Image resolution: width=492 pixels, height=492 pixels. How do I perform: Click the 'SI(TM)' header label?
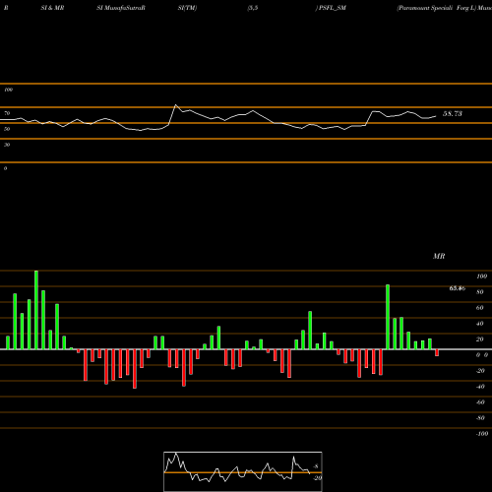click(x=187, y=8)
